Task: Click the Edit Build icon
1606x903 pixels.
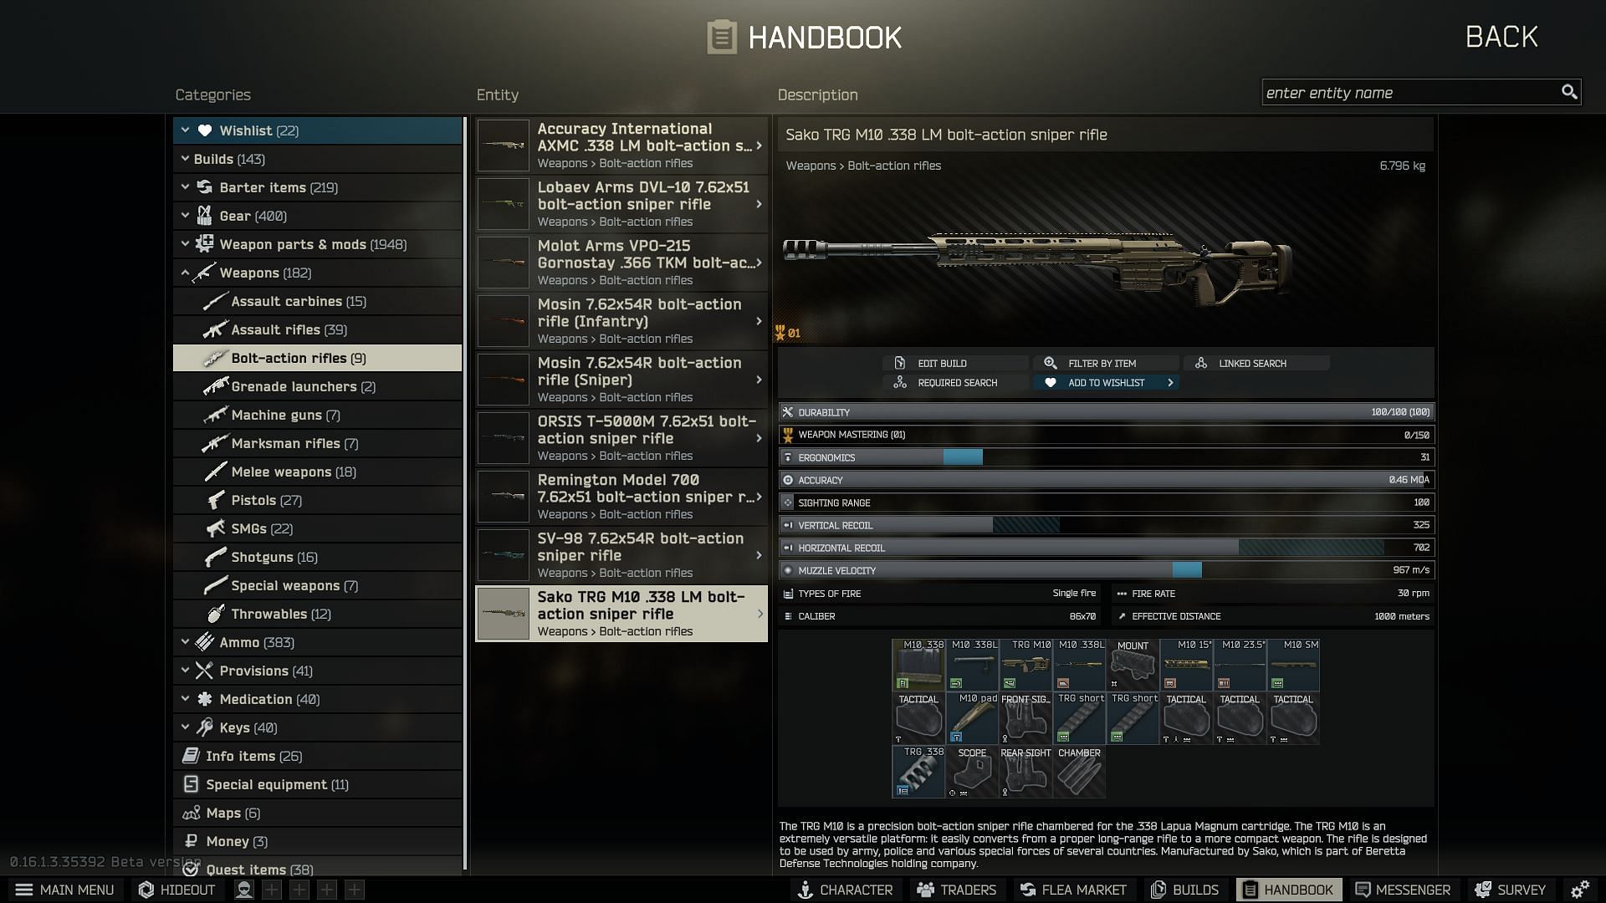Action: pyautogui.click(x=900, y=363)
